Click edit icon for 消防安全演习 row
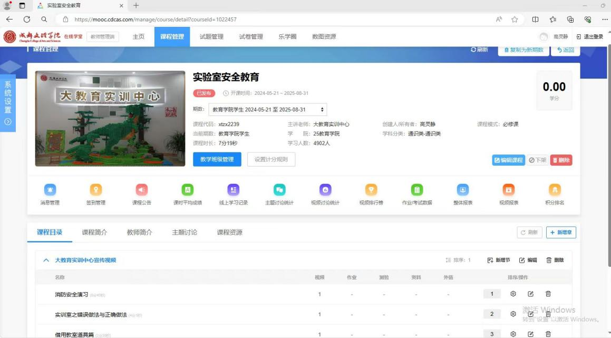The image size is (611, 338). point(530,294)
